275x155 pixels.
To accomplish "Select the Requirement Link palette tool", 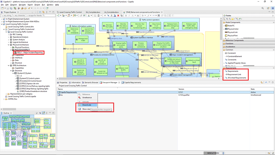I will point(234,74).
